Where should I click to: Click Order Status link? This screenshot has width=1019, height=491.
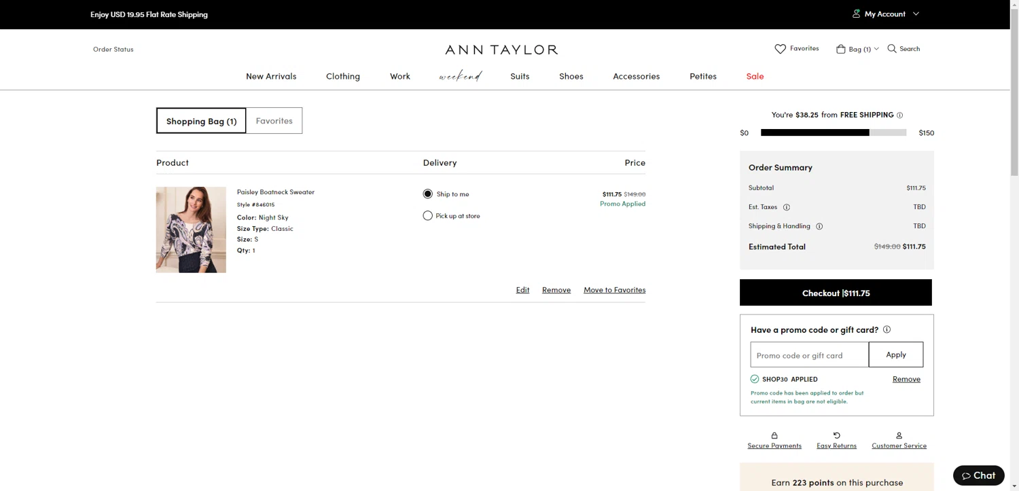pyautogui.click(x=113, y=49)
